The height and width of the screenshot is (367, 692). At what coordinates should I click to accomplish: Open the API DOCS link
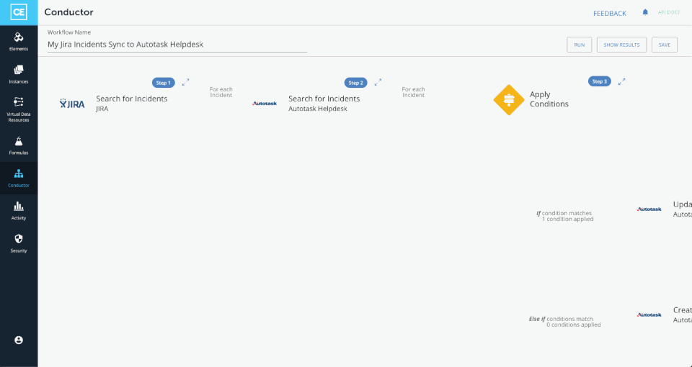(669, 12)
